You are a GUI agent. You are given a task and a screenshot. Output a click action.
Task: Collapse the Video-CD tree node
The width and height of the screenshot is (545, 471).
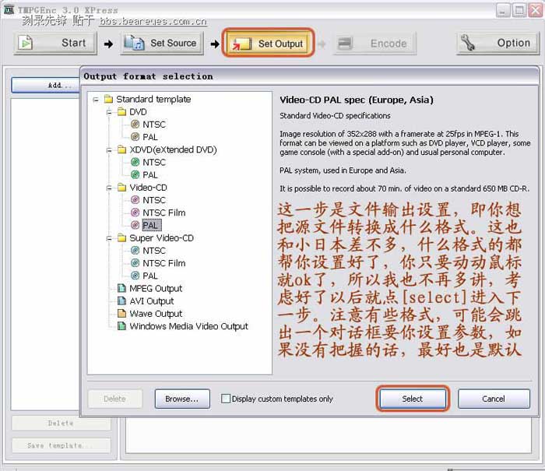(x=109, y=188)
